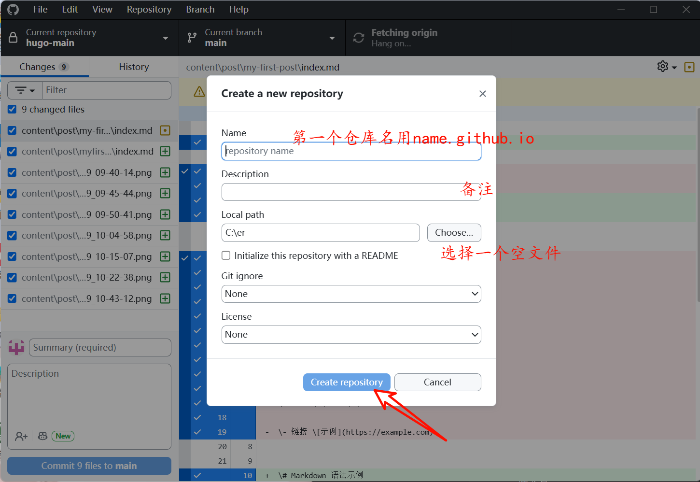Click the Copilot generate commit message icon
700x482 pixels.
(x=43, y=436)
